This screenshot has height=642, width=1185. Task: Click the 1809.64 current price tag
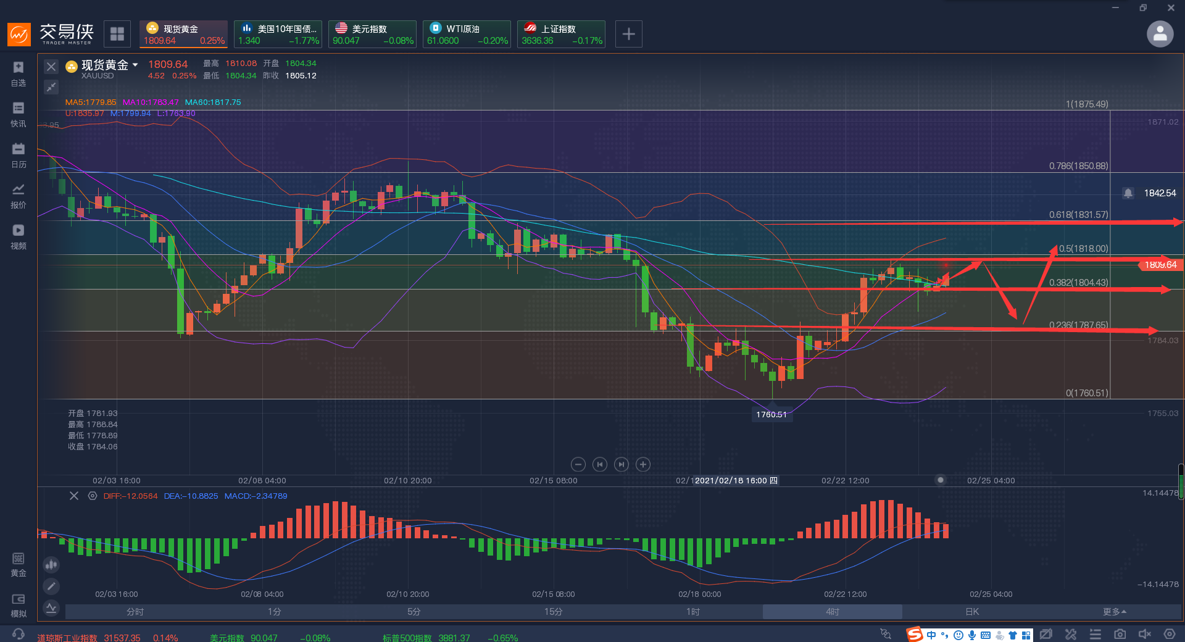point(1160,265)
